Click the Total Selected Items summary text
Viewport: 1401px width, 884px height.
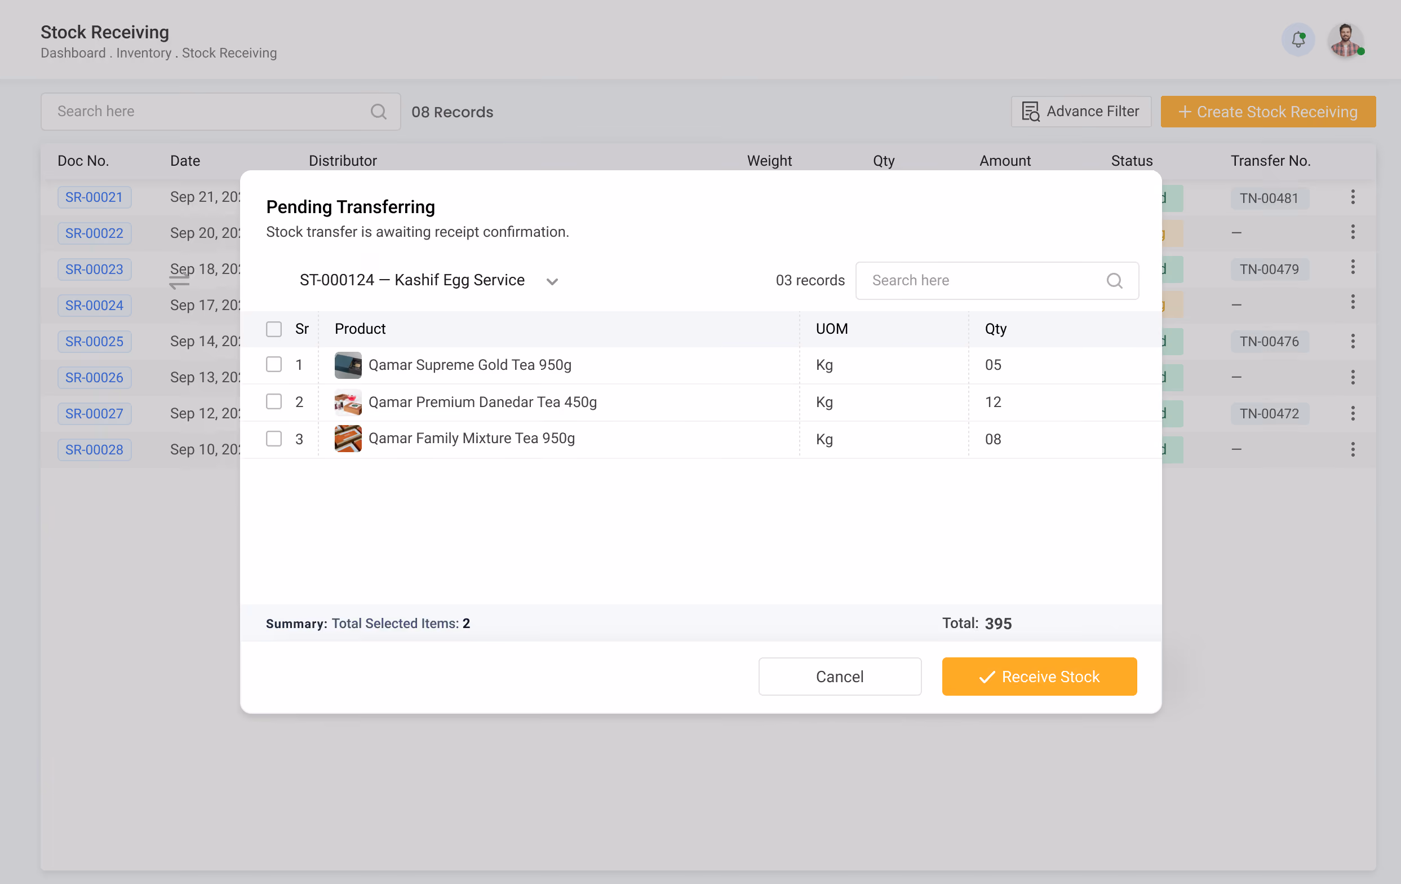401,624
